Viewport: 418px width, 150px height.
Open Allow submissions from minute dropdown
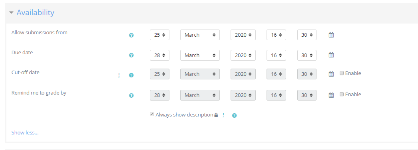pos(307,35)
